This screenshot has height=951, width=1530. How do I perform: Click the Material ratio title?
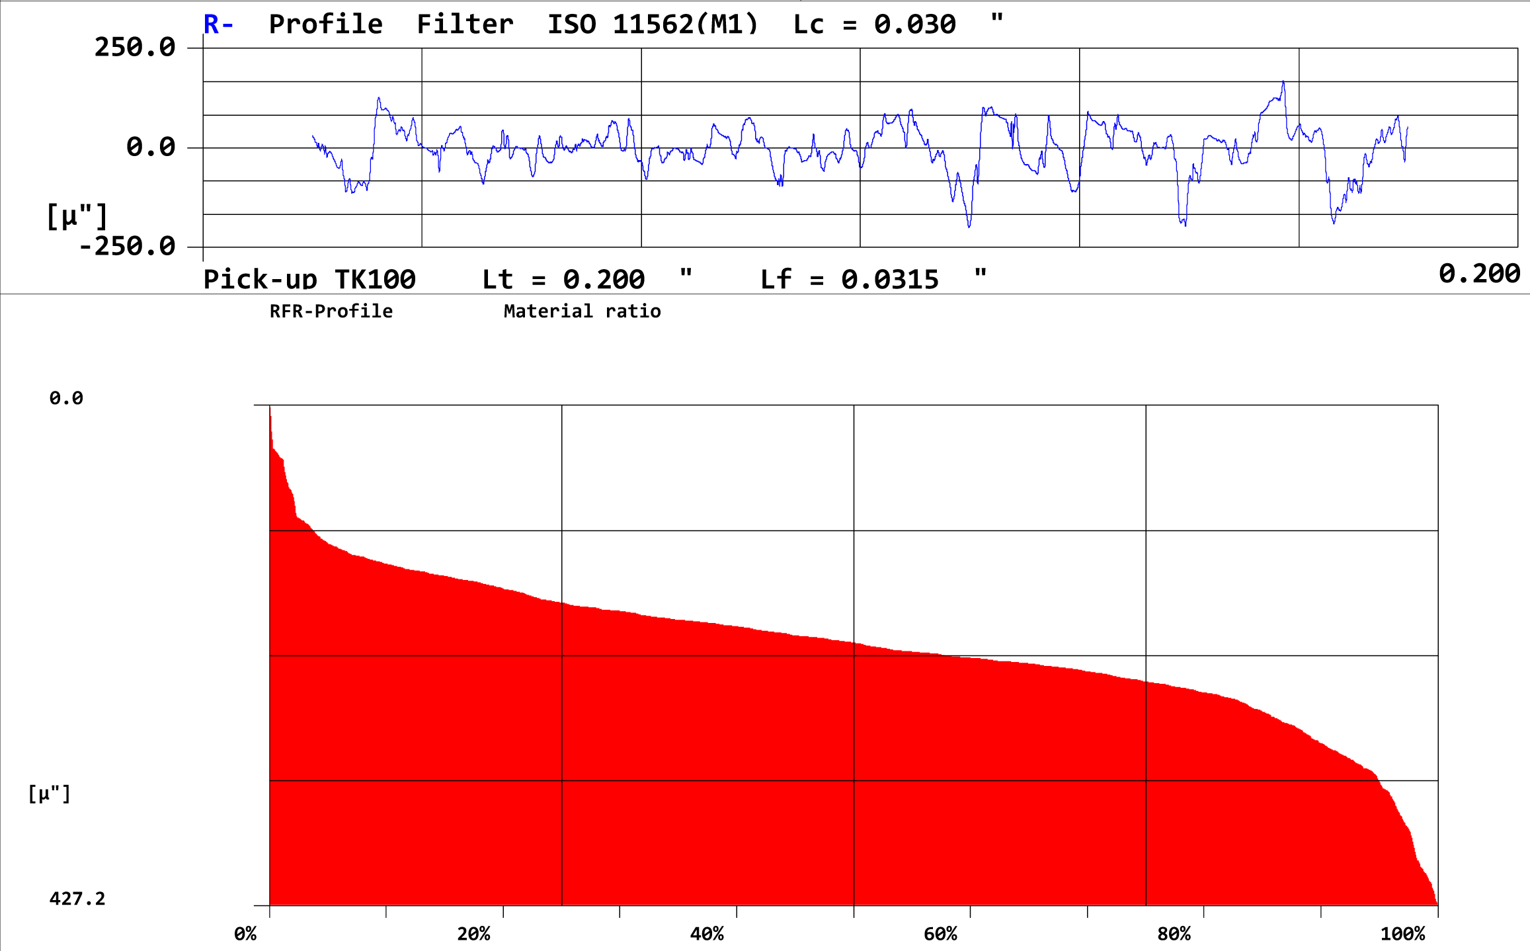click(583, 311)
